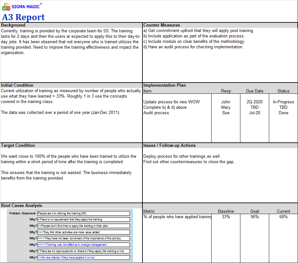
Task: Select the 2Q 2020 due date cell
Action: (254, 102)
